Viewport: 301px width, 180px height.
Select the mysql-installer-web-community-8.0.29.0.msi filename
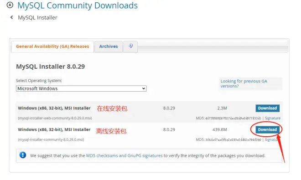[x=55, y=118]
